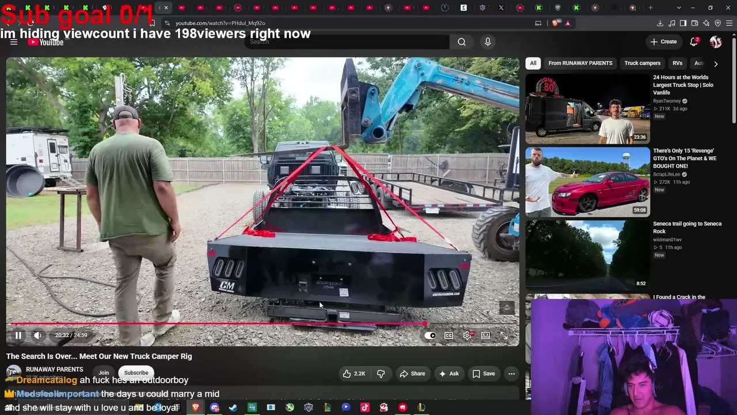The image size is (737, 415).
Task: Open the Steam taskbar icon
Action: click(x=233, y=408)
